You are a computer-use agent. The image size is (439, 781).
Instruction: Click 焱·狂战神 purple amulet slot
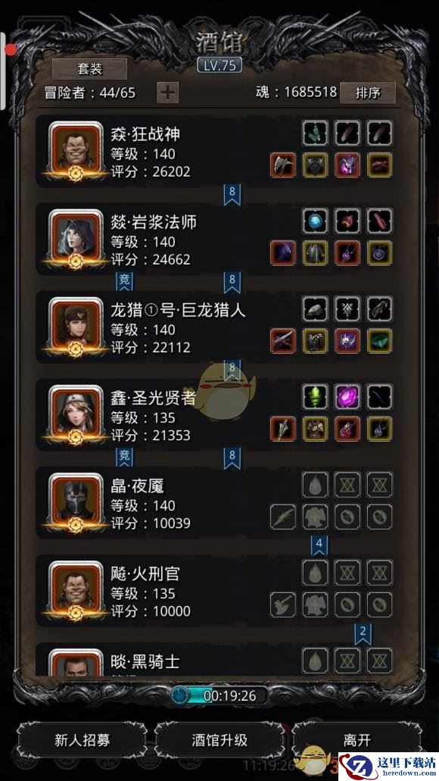[347, 165]
